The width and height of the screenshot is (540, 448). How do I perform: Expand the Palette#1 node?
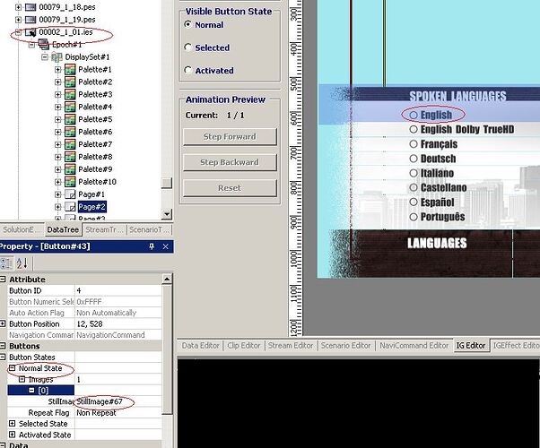click(57, 70)
